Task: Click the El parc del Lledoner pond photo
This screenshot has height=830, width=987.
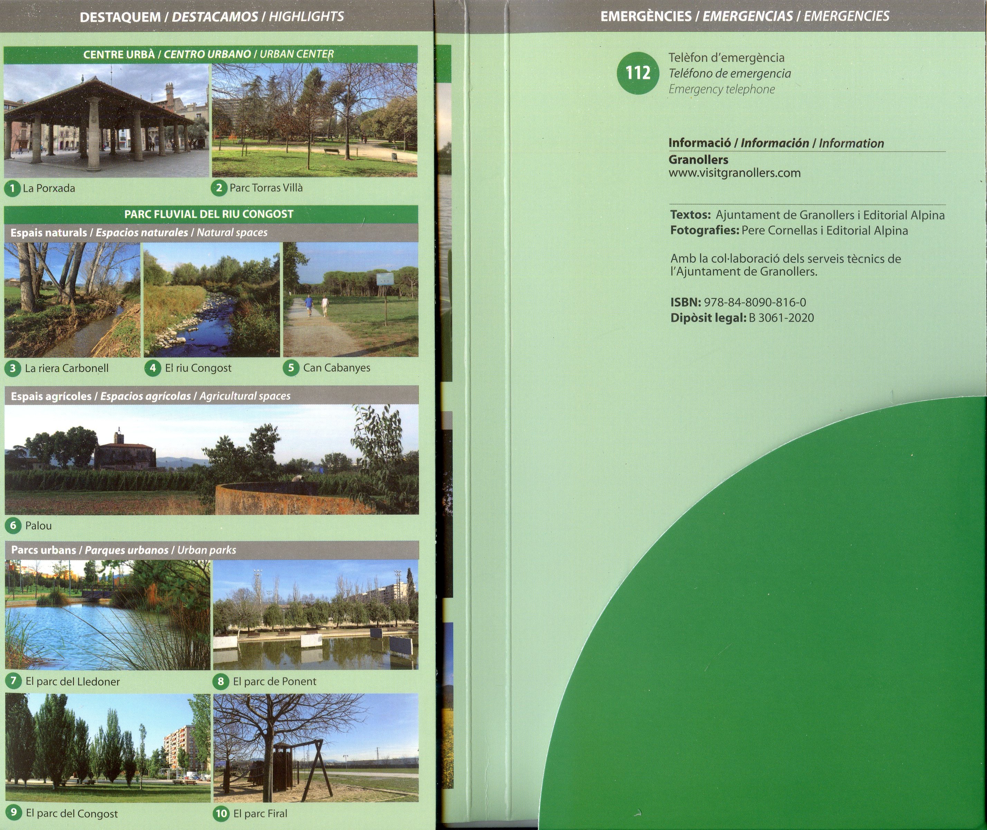Action: pos(108,614)
